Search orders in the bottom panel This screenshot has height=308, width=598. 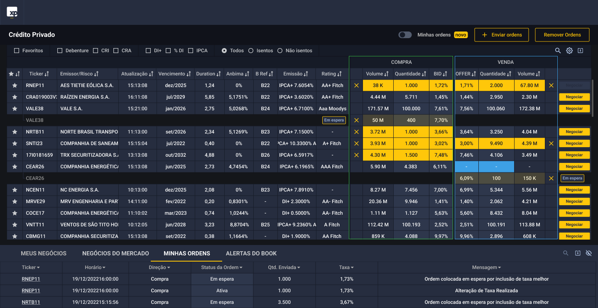[x=566, y=253]
